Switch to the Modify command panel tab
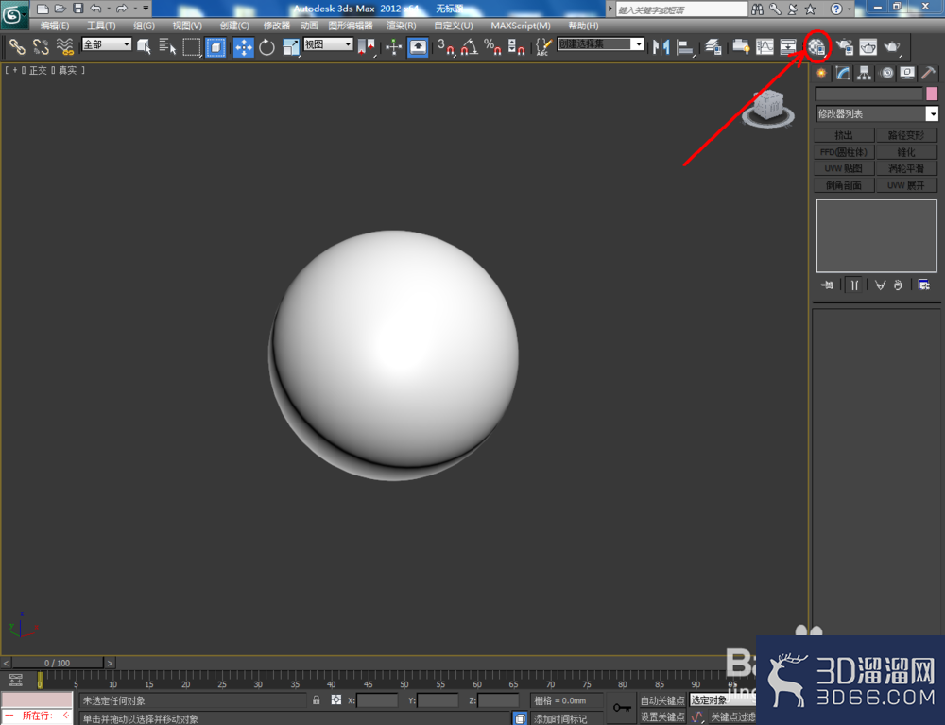 click(843, 74)
